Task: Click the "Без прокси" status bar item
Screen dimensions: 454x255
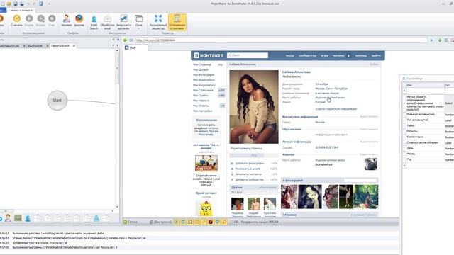Action: pyautogui.click(x=160, y=222)
